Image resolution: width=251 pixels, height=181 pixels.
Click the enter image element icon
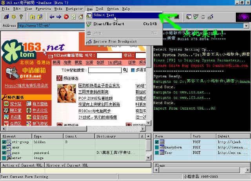coord(9,158)
